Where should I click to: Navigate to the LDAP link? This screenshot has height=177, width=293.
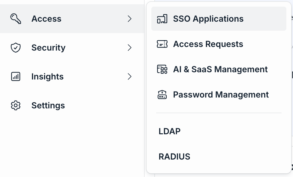point(169,131)
